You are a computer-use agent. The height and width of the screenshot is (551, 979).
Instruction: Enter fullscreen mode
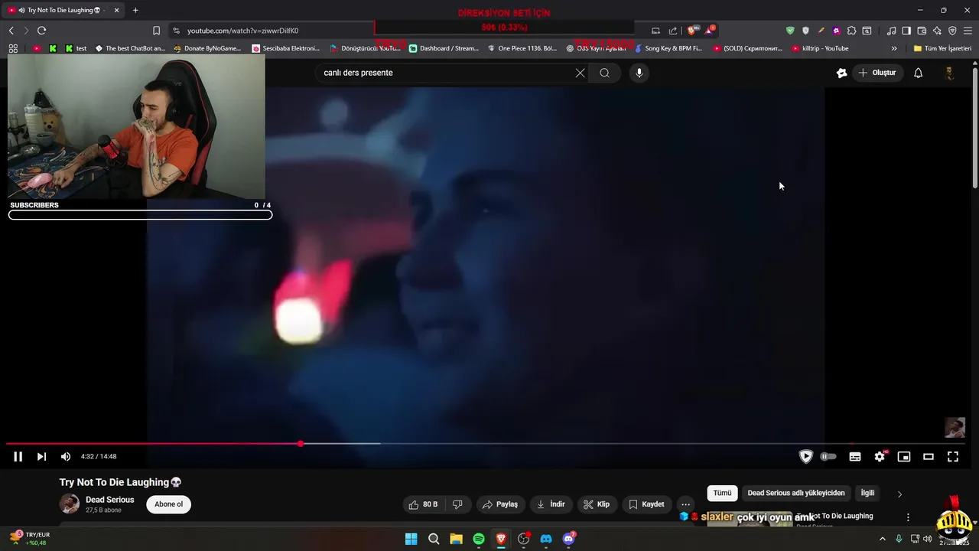point(953,457)
